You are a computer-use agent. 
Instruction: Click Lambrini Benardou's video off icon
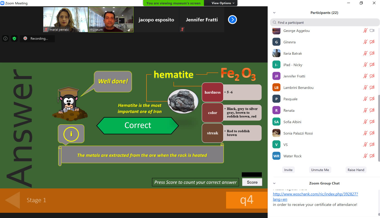pos(372,88)
